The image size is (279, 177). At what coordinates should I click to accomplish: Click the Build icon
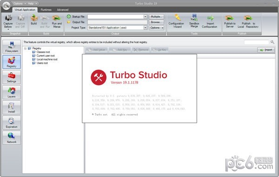(34, 18)
